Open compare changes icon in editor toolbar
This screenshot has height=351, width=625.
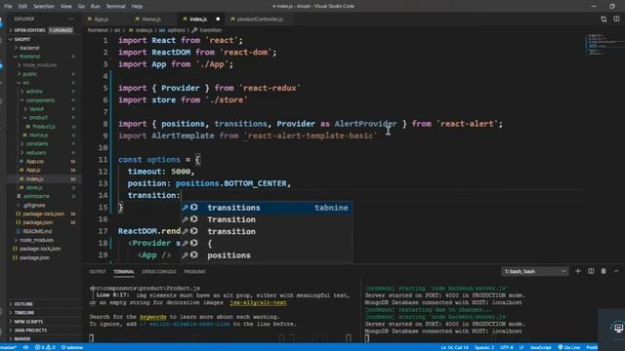(x=604, y=19)
